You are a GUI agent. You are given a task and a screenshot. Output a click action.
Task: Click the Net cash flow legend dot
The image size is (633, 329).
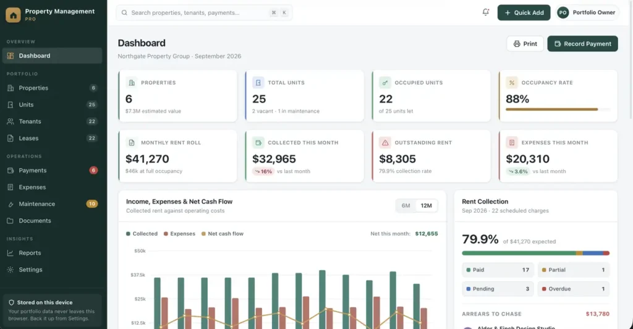(x=203, y=234)
